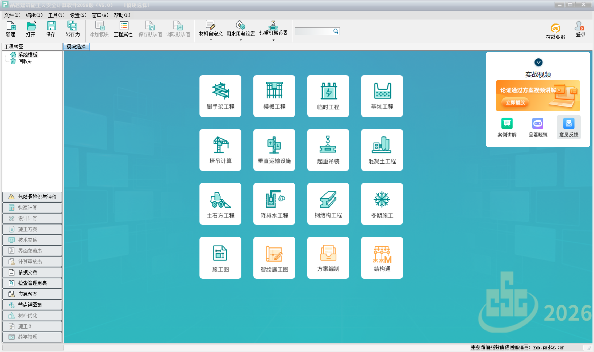The width and height of the screenshot is (594, 352).
Task: Open the 用水用电设置 dropdown arrow
Action: (x=241, y=40)
